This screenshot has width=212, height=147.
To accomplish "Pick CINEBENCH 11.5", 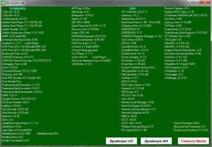I will [131, 33].
